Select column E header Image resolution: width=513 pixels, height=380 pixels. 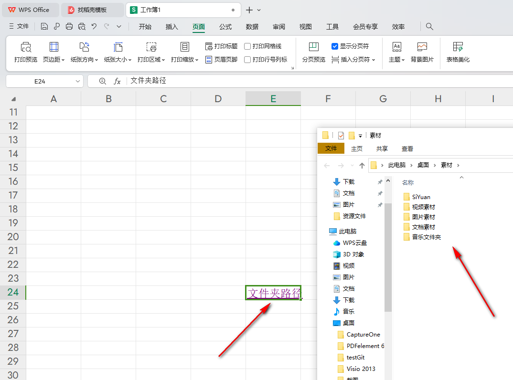pyautogui.click(x=273, y=99)
